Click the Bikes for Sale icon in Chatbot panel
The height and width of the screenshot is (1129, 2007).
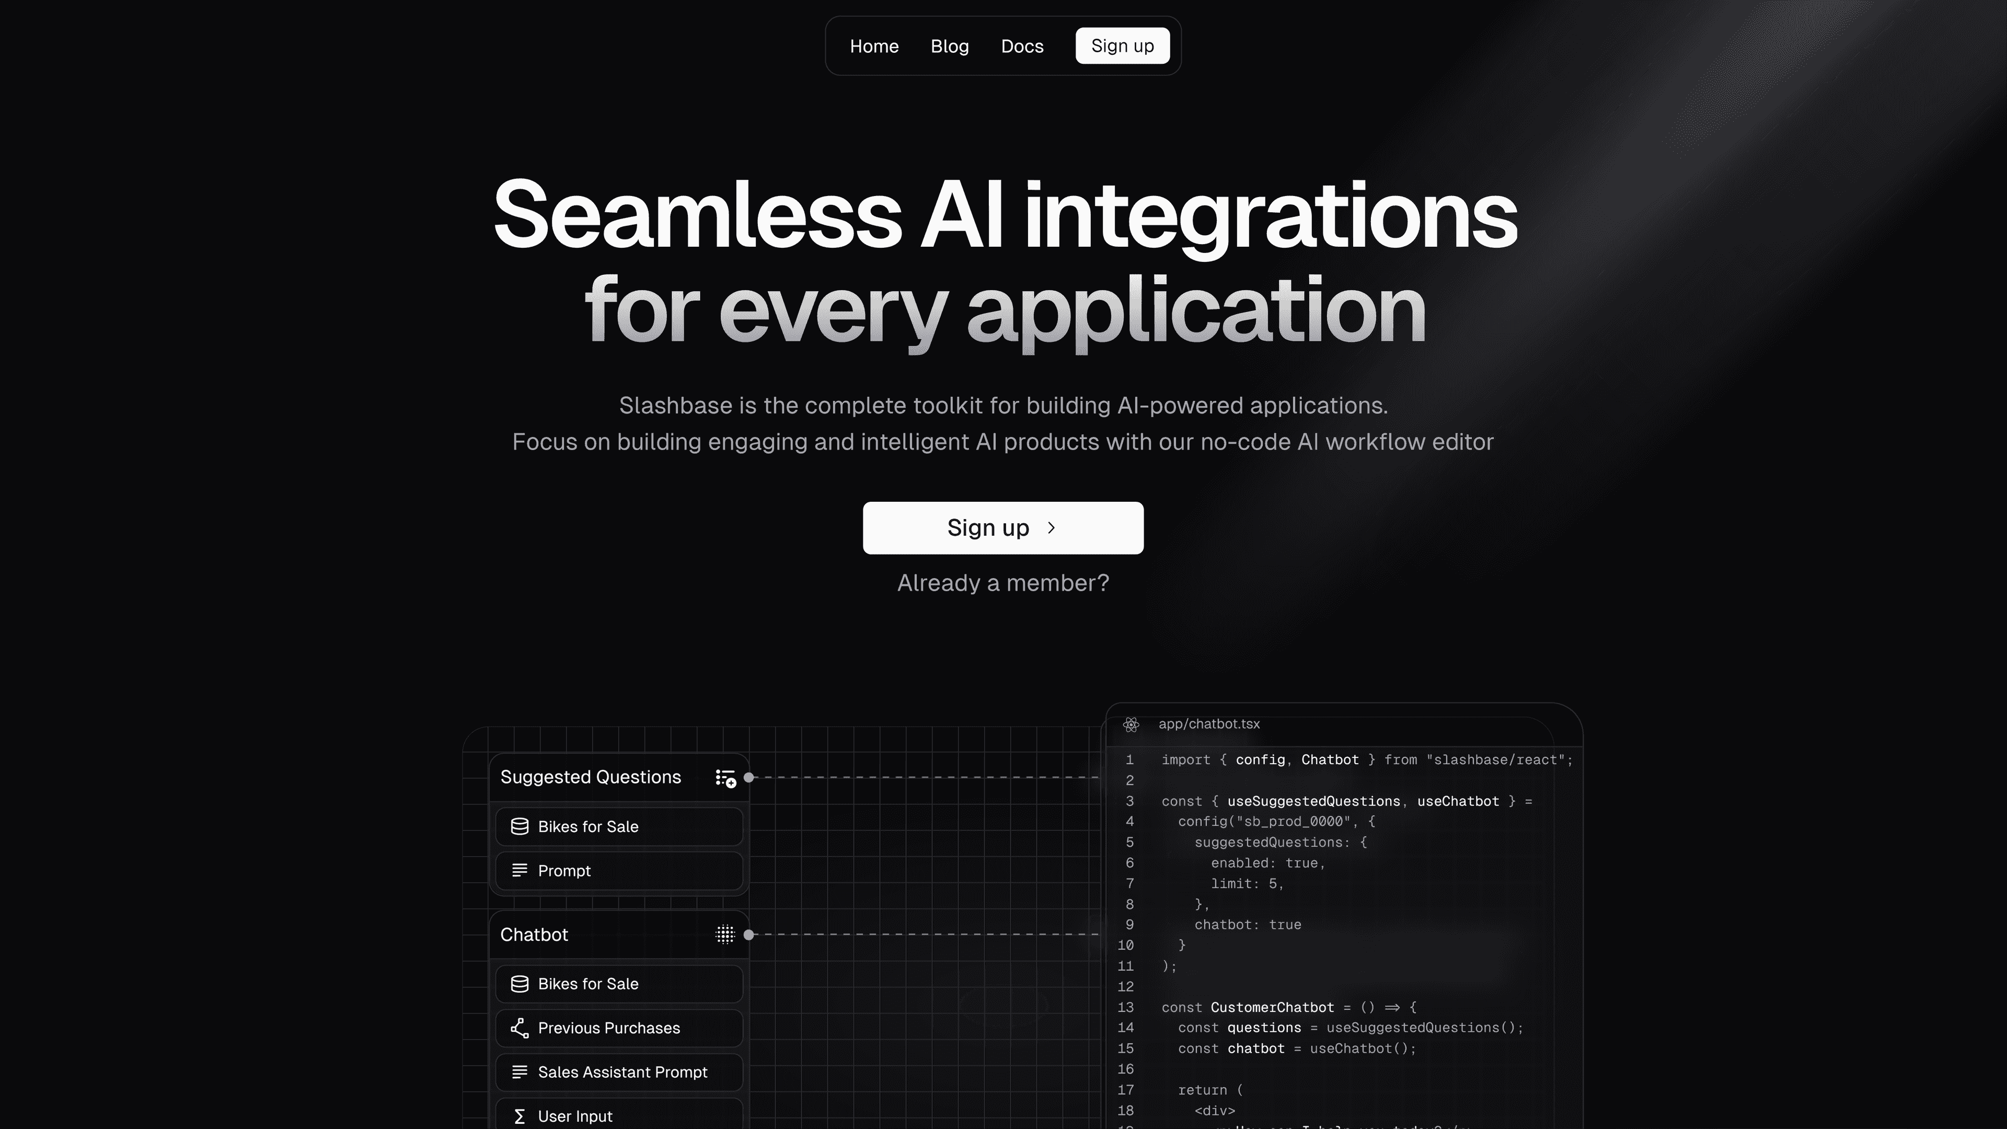click(520, 983)
